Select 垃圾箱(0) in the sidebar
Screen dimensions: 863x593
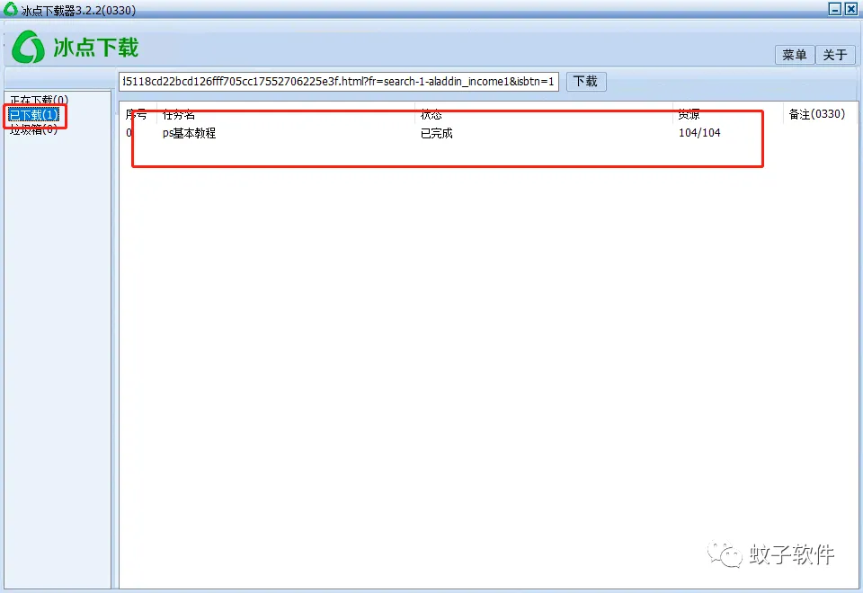click(x=33, y=129)
